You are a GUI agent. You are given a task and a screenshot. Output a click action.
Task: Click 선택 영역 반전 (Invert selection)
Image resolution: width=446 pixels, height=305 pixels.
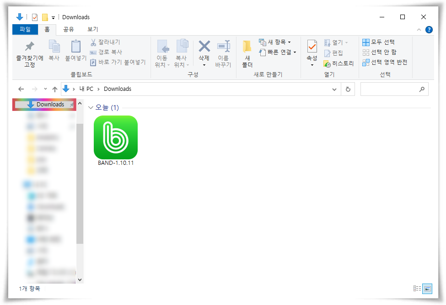coord(385,62)
